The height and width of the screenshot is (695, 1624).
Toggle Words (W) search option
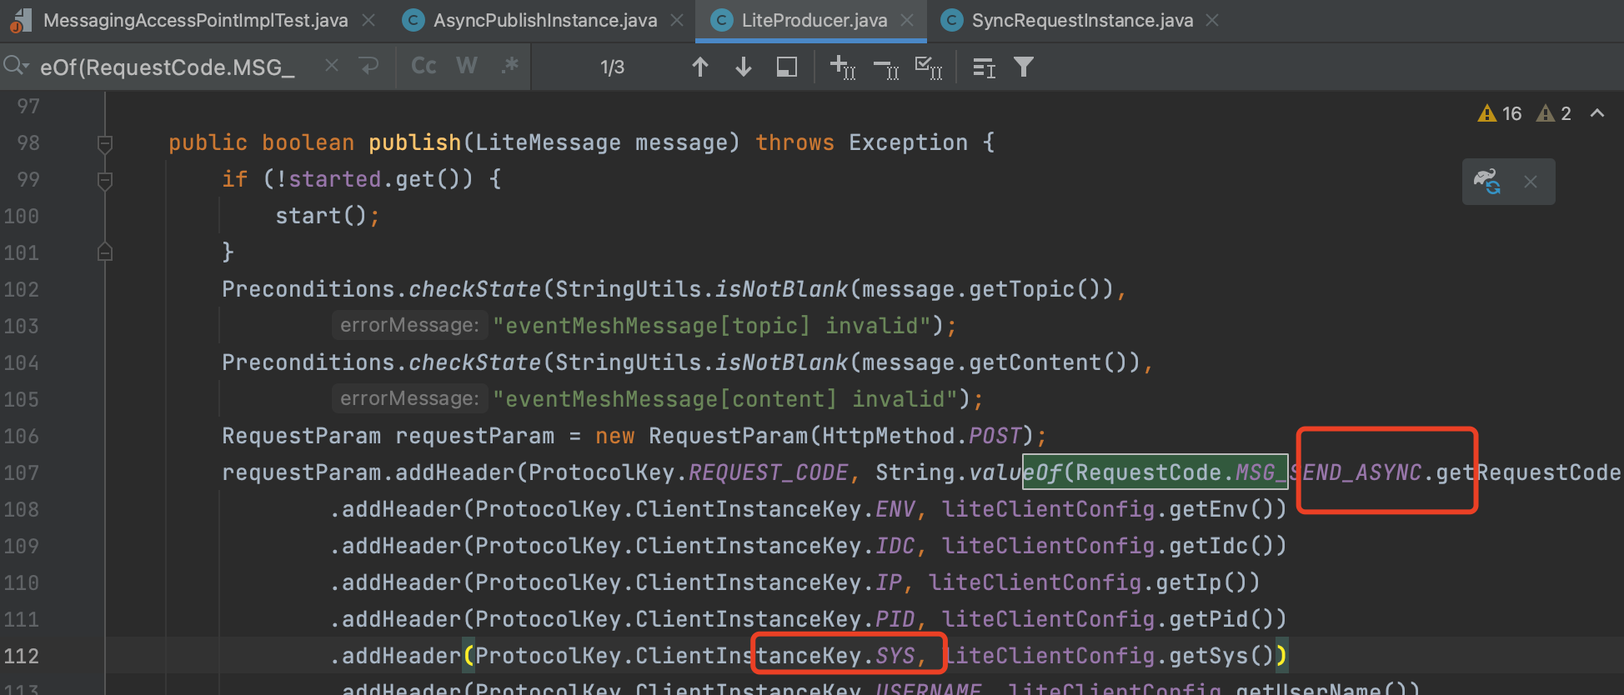(467, 66)
